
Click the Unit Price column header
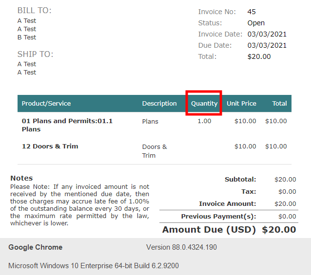pyautogui.click(x=241, y=103)
